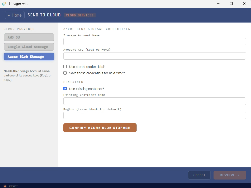Screen dimensions: 251x188
Task: Minimize the LLimager-win window
Action: point(218,4)
